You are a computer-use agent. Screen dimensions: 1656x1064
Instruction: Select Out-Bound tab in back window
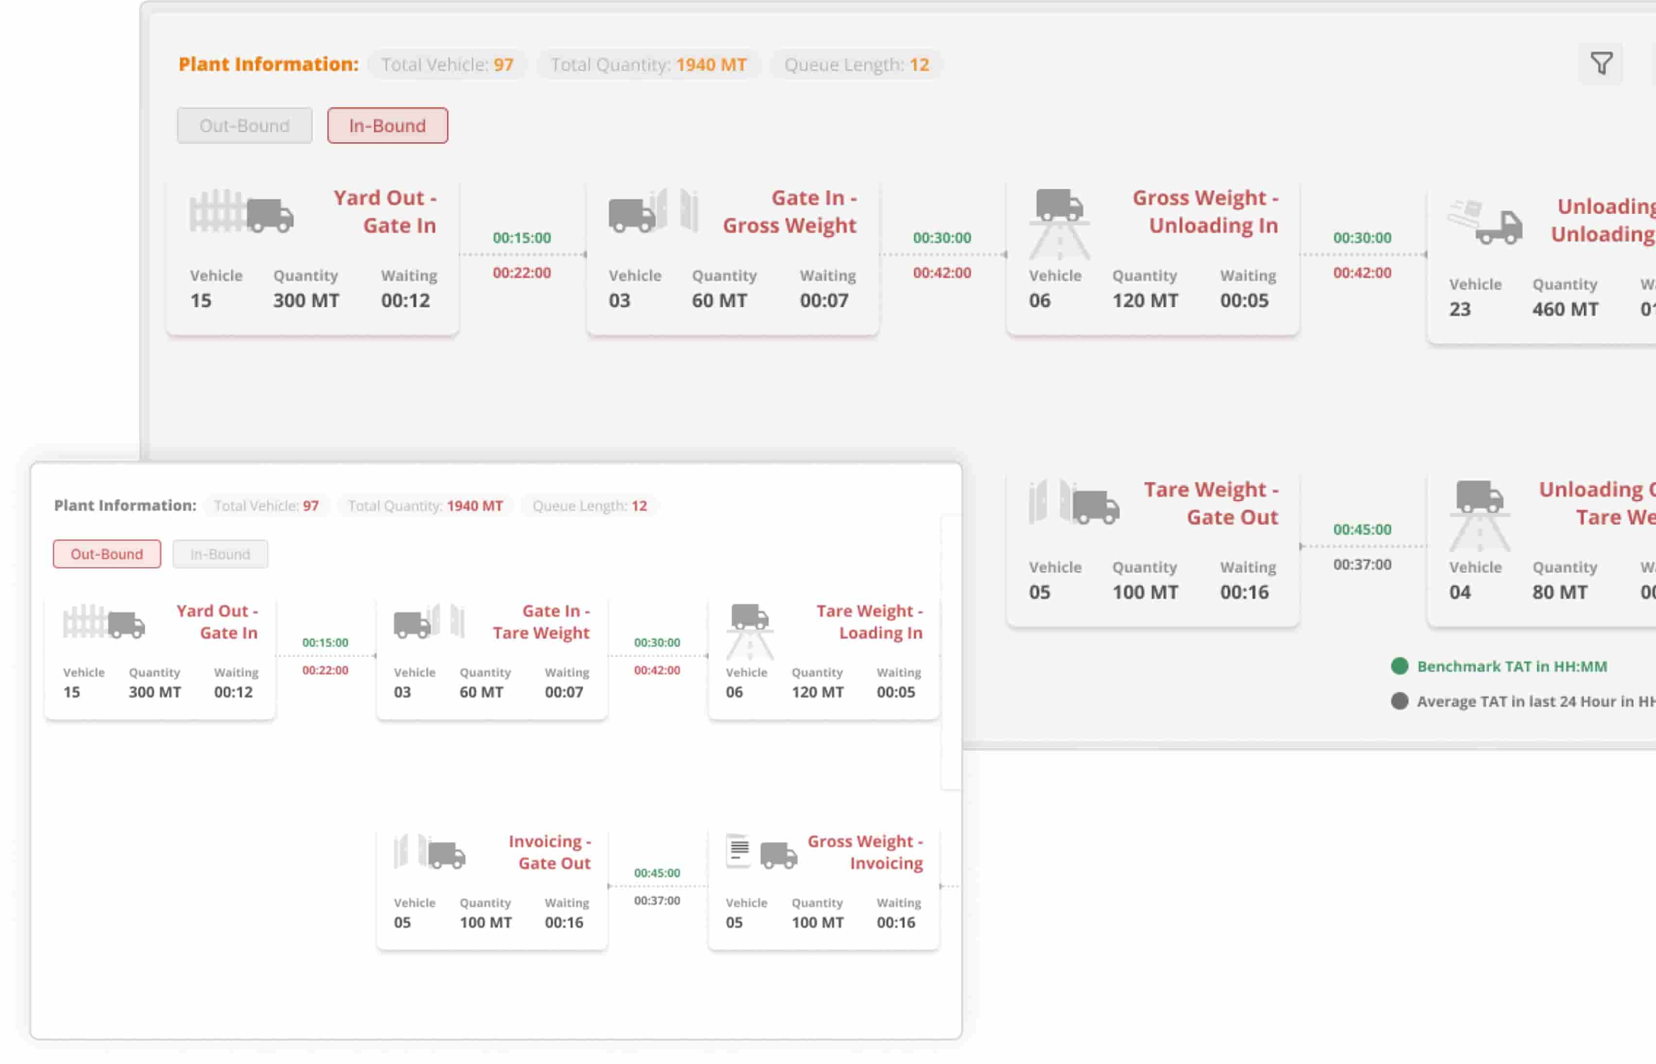tap(244, 126)
